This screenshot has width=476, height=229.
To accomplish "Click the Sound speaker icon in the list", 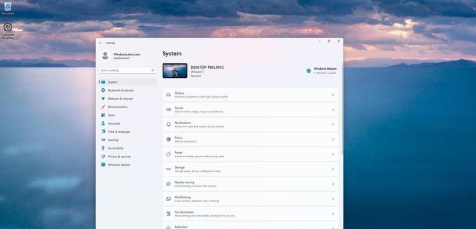I will pos(168,109).
